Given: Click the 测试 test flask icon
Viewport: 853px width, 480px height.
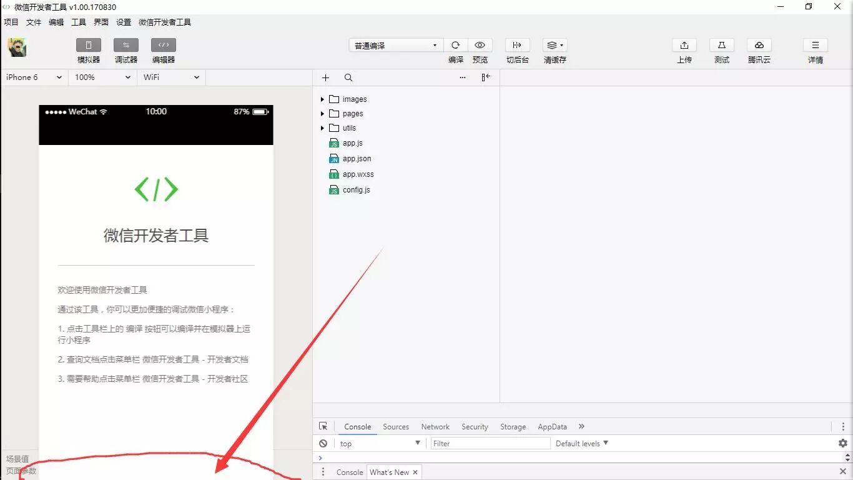Looking at the screenshot, I should (722, 45).
